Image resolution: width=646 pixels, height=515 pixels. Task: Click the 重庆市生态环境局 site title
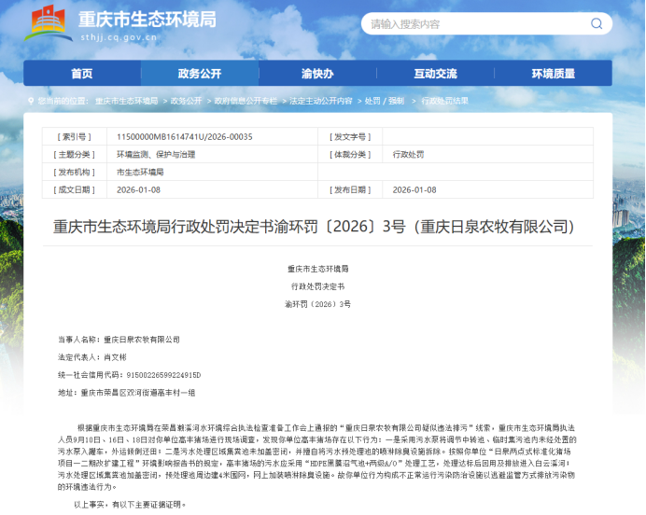point(147,20)
